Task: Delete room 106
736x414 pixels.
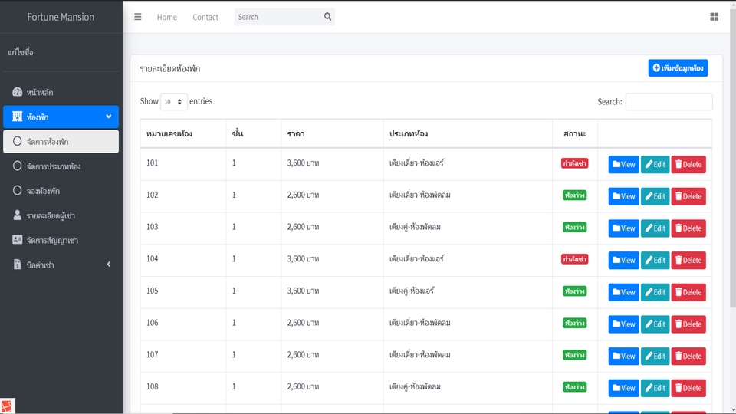Action: (x=688, y=324)
